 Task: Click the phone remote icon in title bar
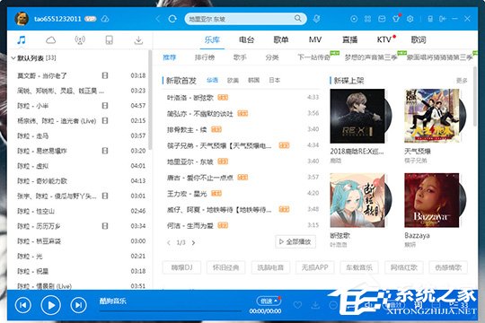pyautogui.click(x=430, y=19)
